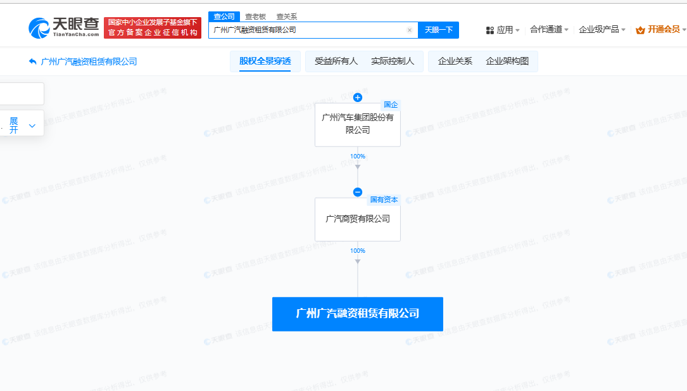
Task: Select the 实际控制人 tab
Action: (x=392, y=61)
